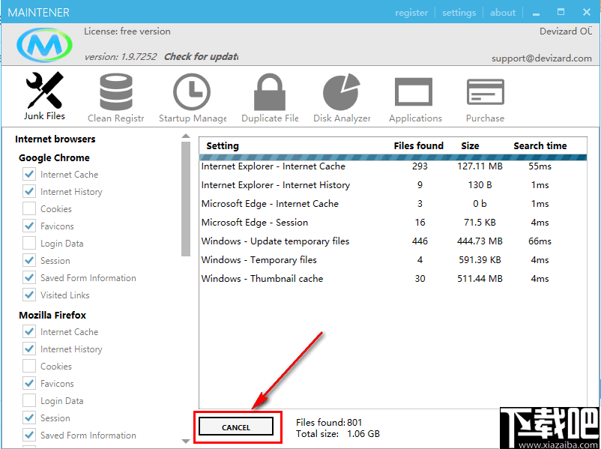Minimize the Maintener window
Image resolution: width=601 pixels, height=449 pixels.
coord(537,13)
